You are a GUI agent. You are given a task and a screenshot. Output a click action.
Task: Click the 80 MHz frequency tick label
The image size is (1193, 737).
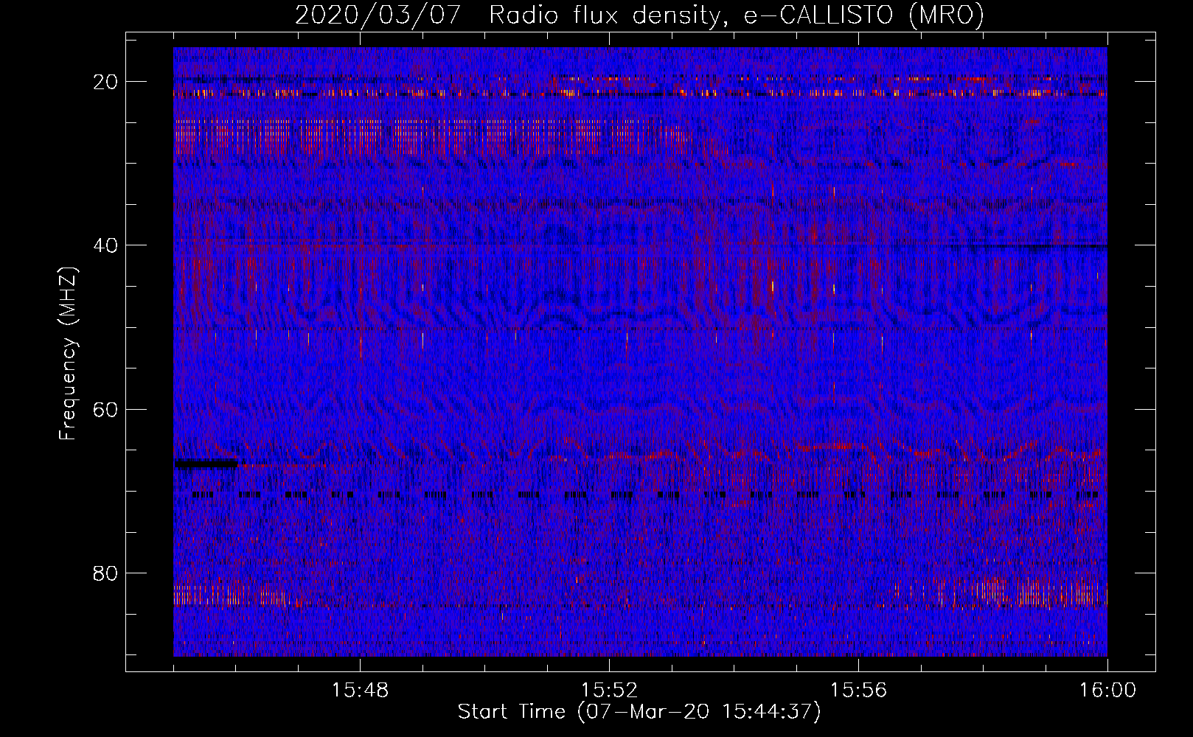(106, 573)
